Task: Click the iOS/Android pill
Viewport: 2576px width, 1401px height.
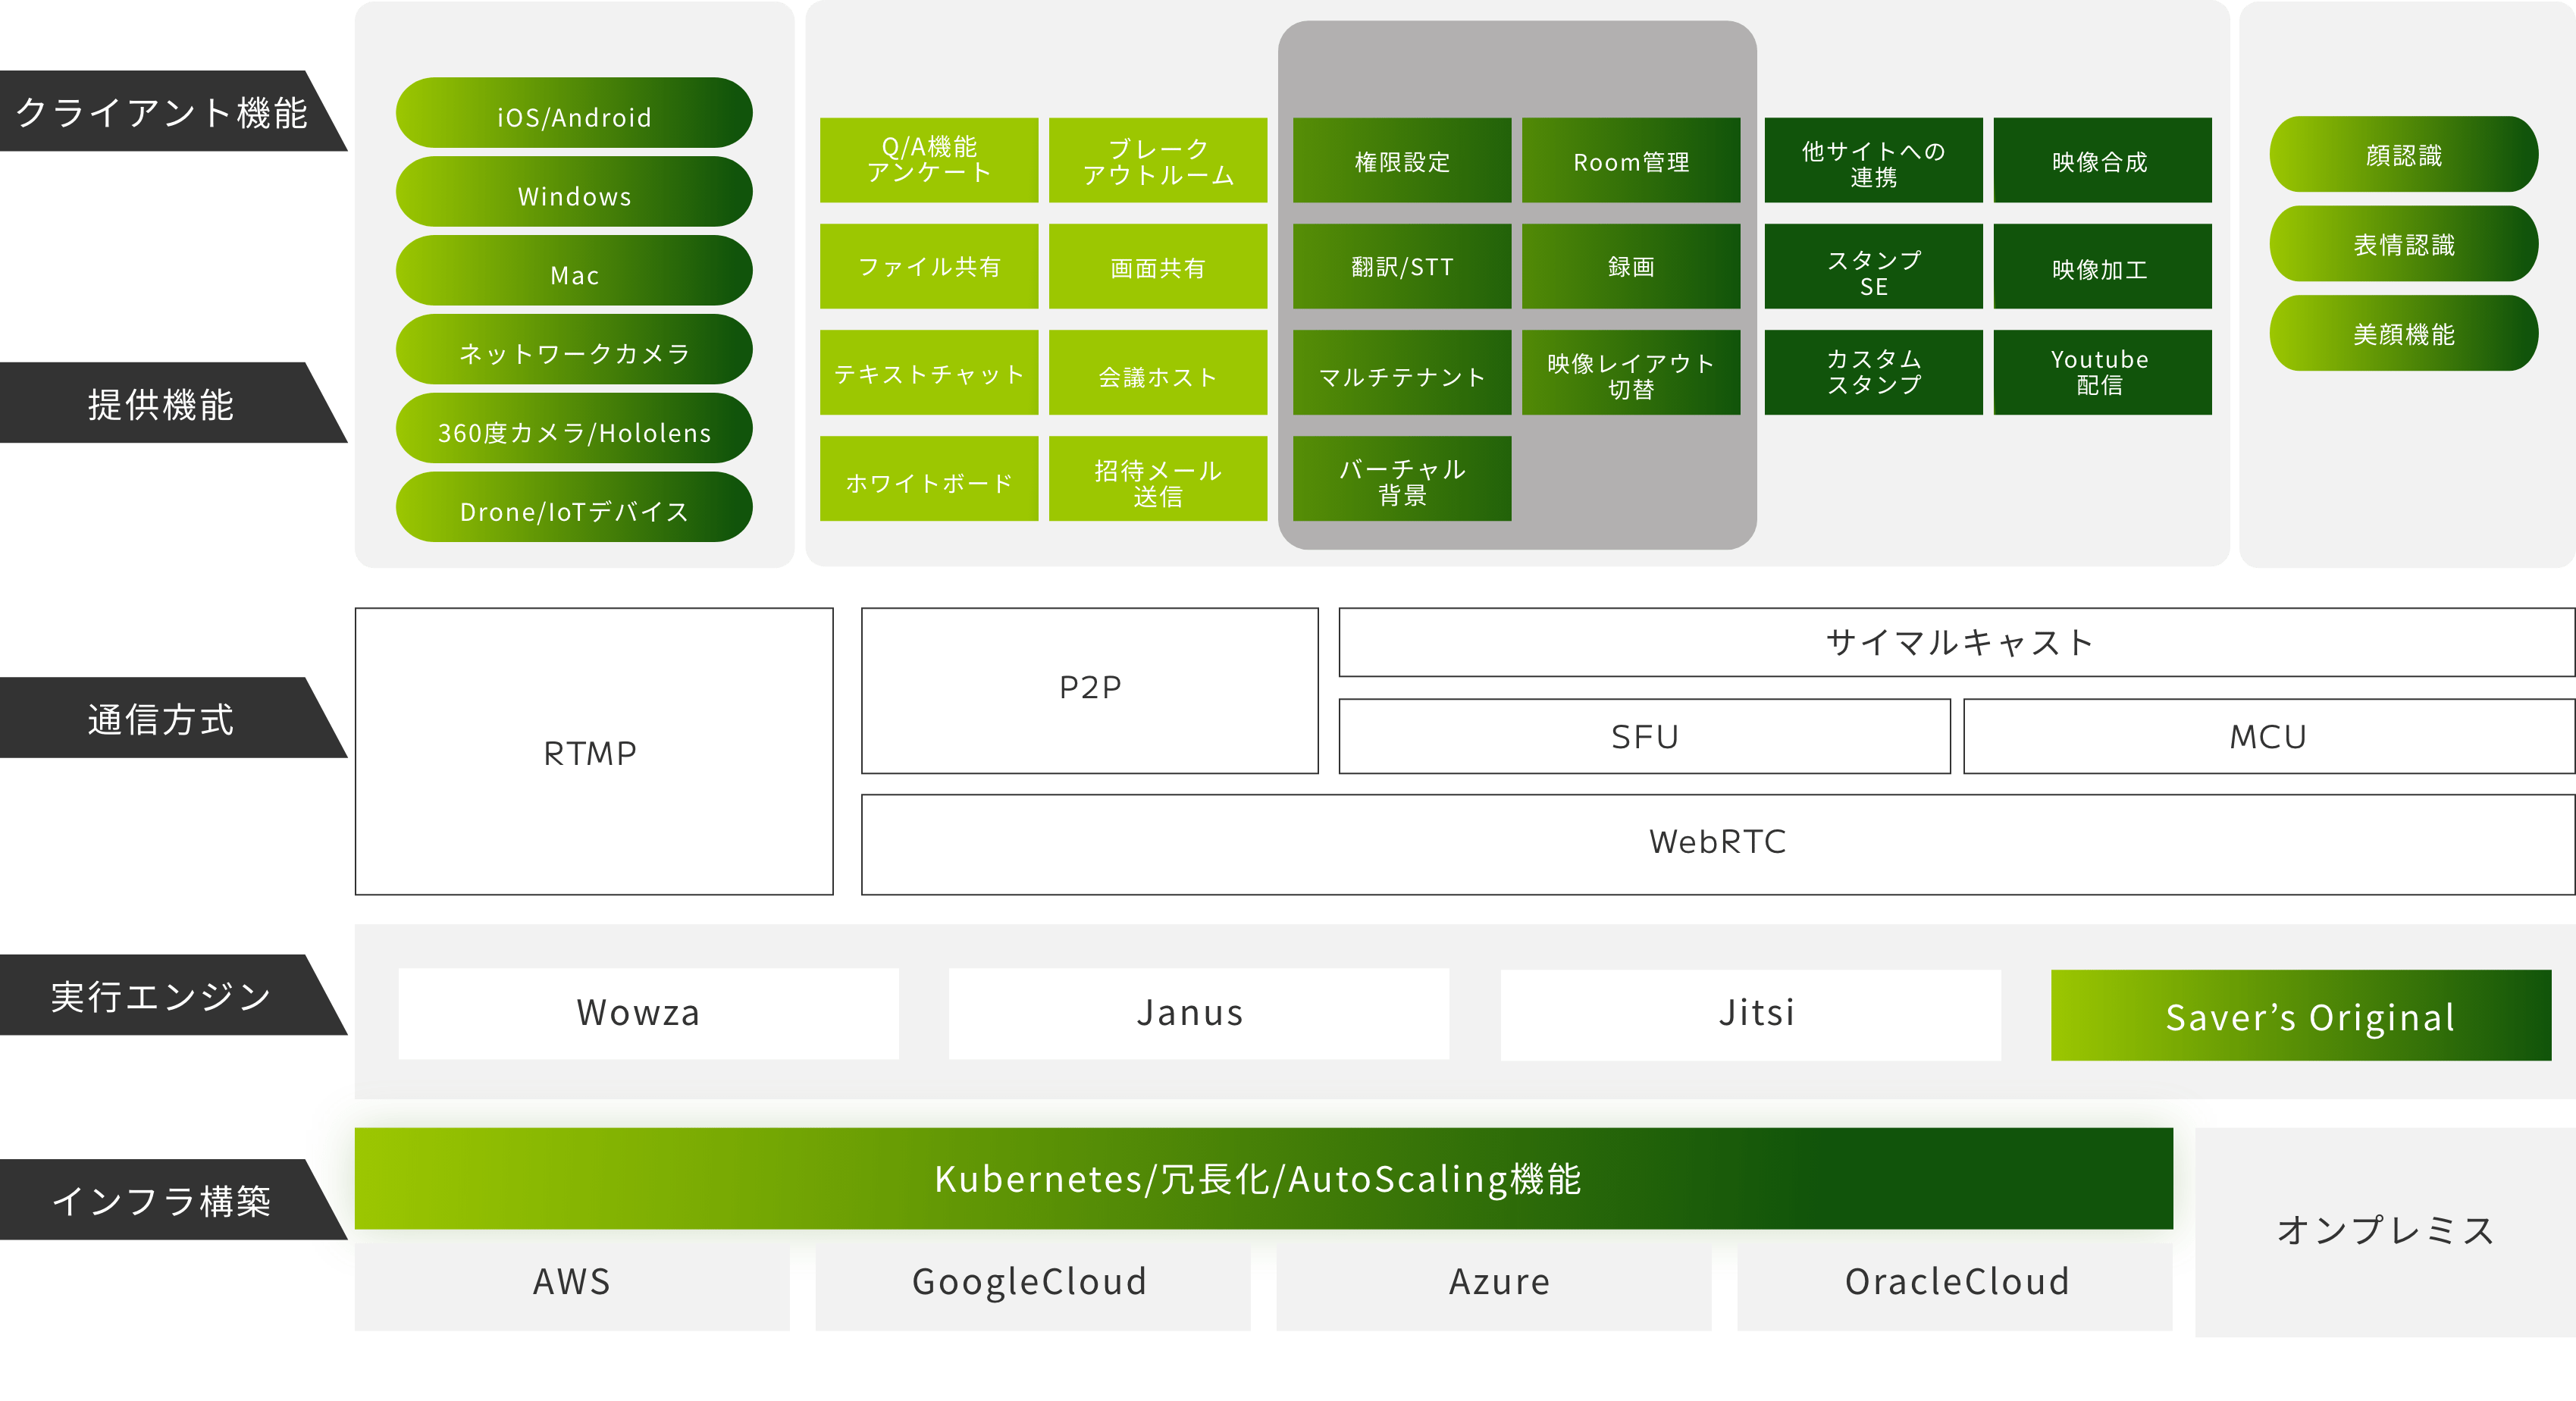Action: pyautogui.click(x=574, y=113)
